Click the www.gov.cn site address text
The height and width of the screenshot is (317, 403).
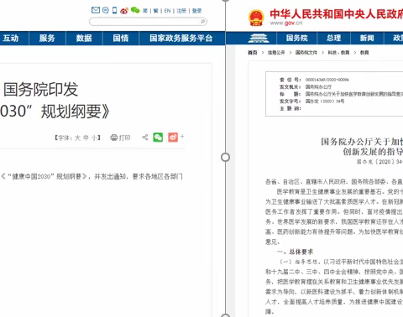pyautogui.click(x=286, y=23)
